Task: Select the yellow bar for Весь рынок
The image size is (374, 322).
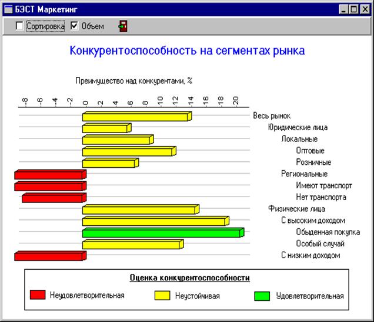Action: [136, 117]
